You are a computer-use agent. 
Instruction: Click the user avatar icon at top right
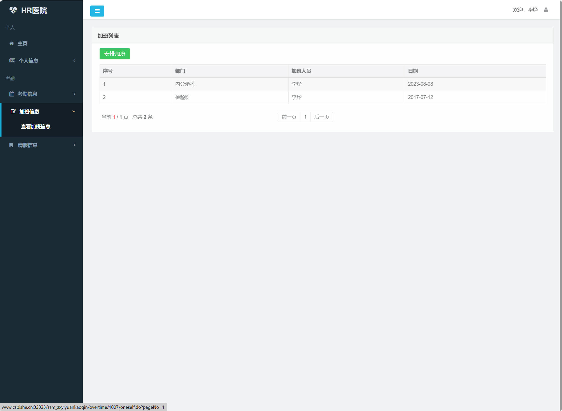[x=546, y=10]
